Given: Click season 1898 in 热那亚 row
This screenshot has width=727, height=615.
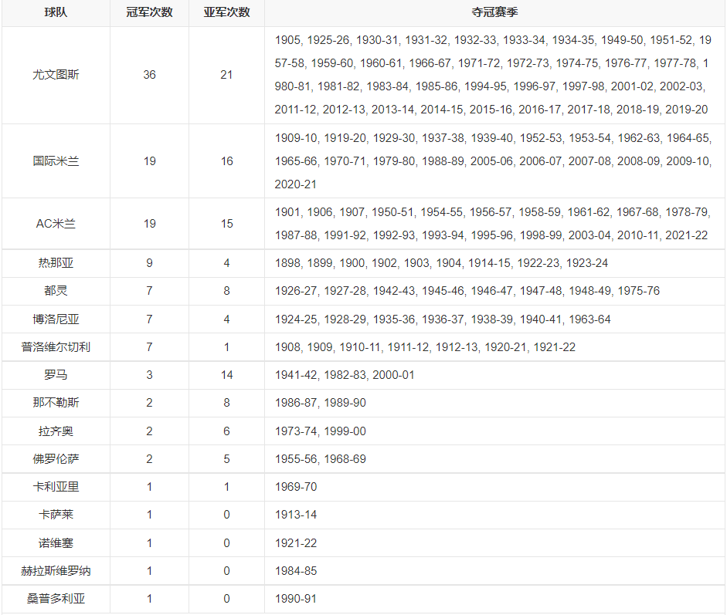Looking at the screenshot, I should [x=287, y=263].
